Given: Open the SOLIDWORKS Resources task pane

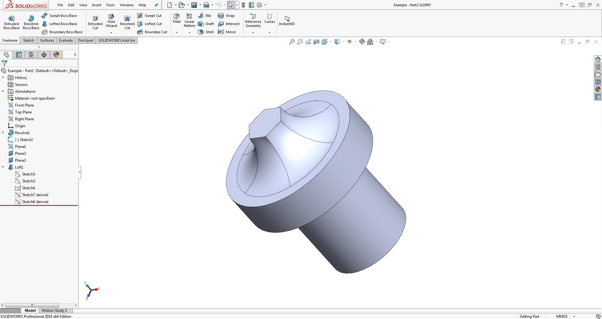Looking at the screenshot, I should (598, 60).
